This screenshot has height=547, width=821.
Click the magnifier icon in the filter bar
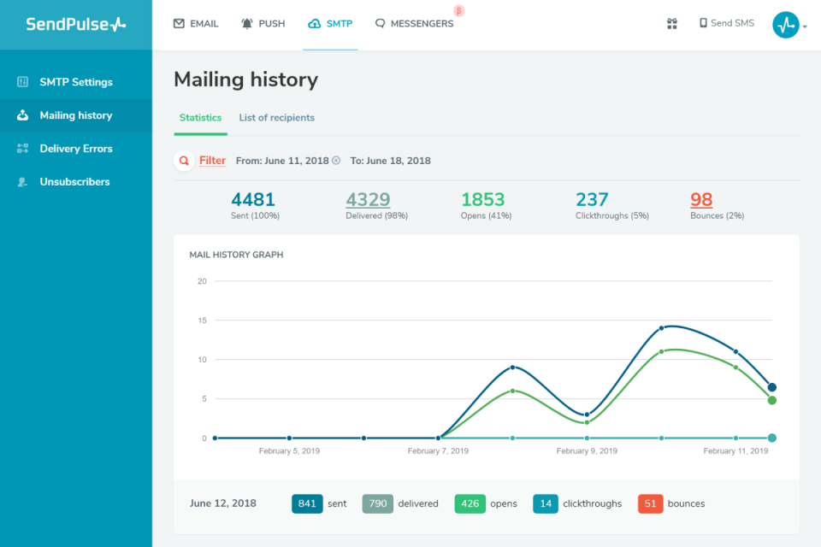(x=183, y=160)
